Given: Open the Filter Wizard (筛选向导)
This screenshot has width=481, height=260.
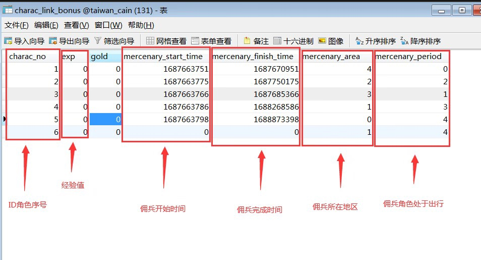Looking at the screenshot, I should [x=114, y=41].
